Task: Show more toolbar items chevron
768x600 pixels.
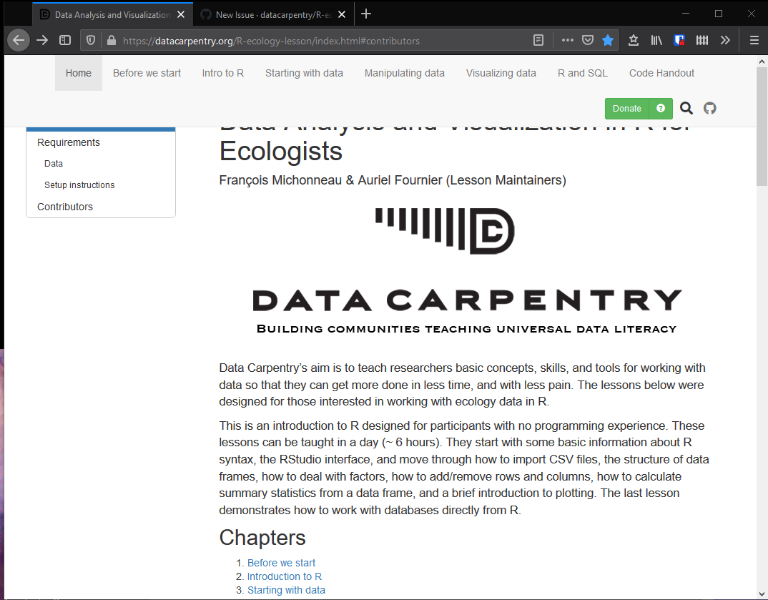Action: point(725,41)
